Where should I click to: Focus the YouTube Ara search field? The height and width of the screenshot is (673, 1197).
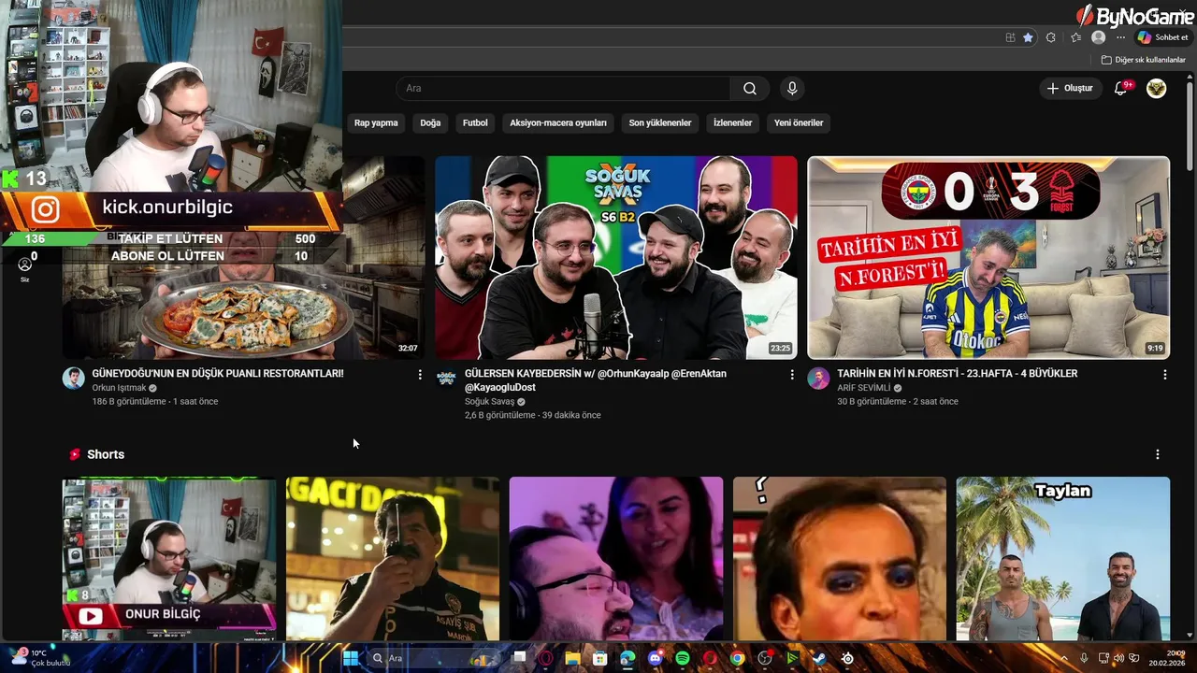[563, 88]
